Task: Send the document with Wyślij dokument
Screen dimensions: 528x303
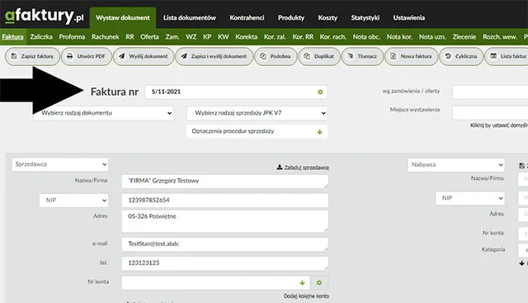Action: click(x=144, y=56)
